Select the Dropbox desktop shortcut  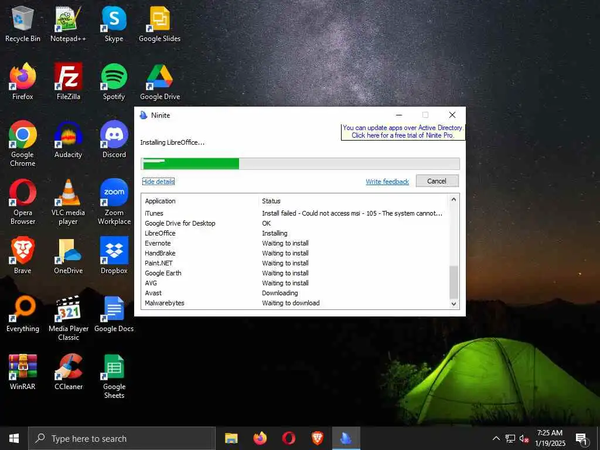114,255
